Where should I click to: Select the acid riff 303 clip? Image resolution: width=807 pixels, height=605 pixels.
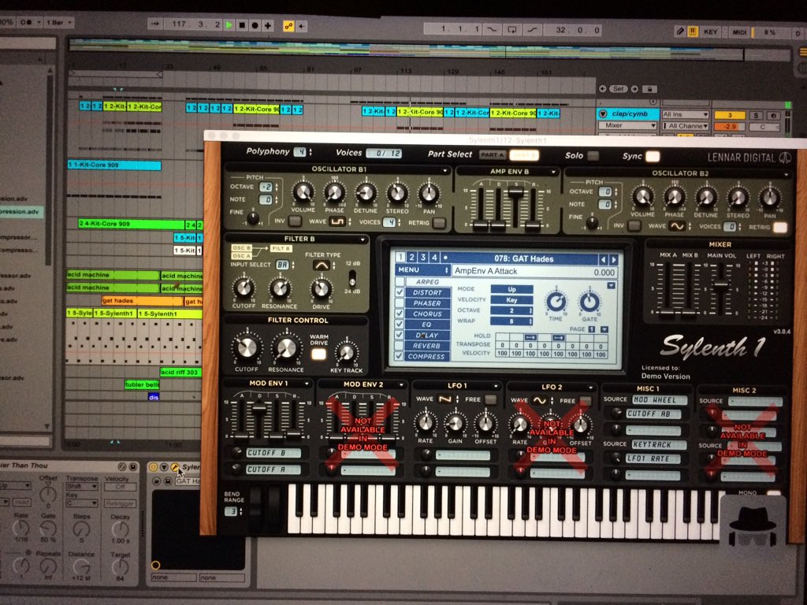coord(180,372)
